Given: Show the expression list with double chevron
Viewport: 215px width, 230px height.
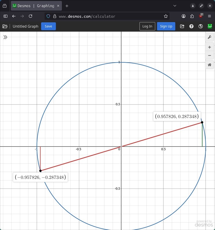Looking at the screenshot, I should click(x=5, y=37).
